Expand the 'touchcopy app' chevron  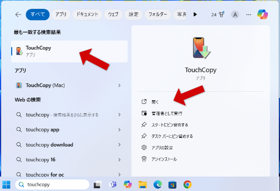point(119,130)
